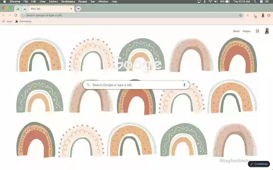273x170 pixels.
Task: Click the red circular icon at toolbar end
Action: [x=269, y=15]
